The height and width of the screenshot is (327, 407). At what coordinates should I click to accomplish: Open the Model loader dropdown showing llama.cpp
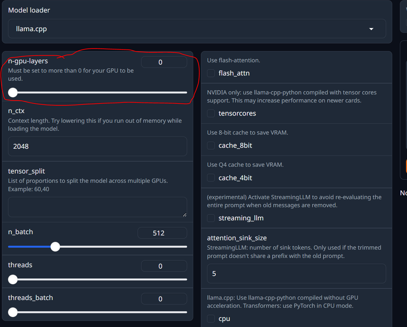[x=197, y=29]
